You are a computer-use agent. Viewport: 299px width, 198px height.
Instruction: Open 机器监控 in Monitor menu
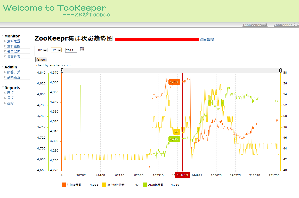(13, 52)
